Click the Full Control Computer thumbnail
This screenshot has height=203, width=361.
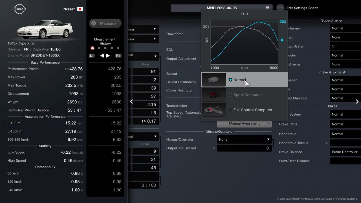click(214, 110)
